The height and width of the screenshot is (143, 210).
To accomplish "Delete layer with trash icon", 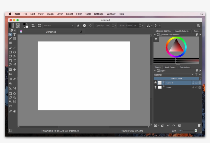I will coord(199,125).
